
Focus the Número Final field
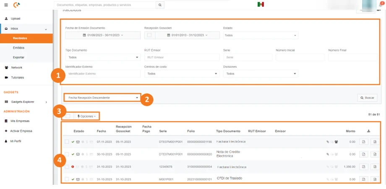coord(353,57)
